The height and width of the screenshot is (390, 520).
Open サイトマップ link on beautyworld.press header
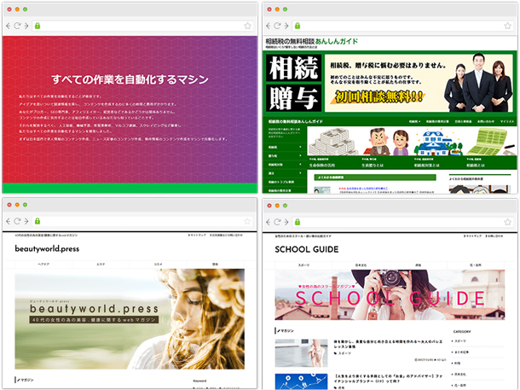click(x=197, y=235)
